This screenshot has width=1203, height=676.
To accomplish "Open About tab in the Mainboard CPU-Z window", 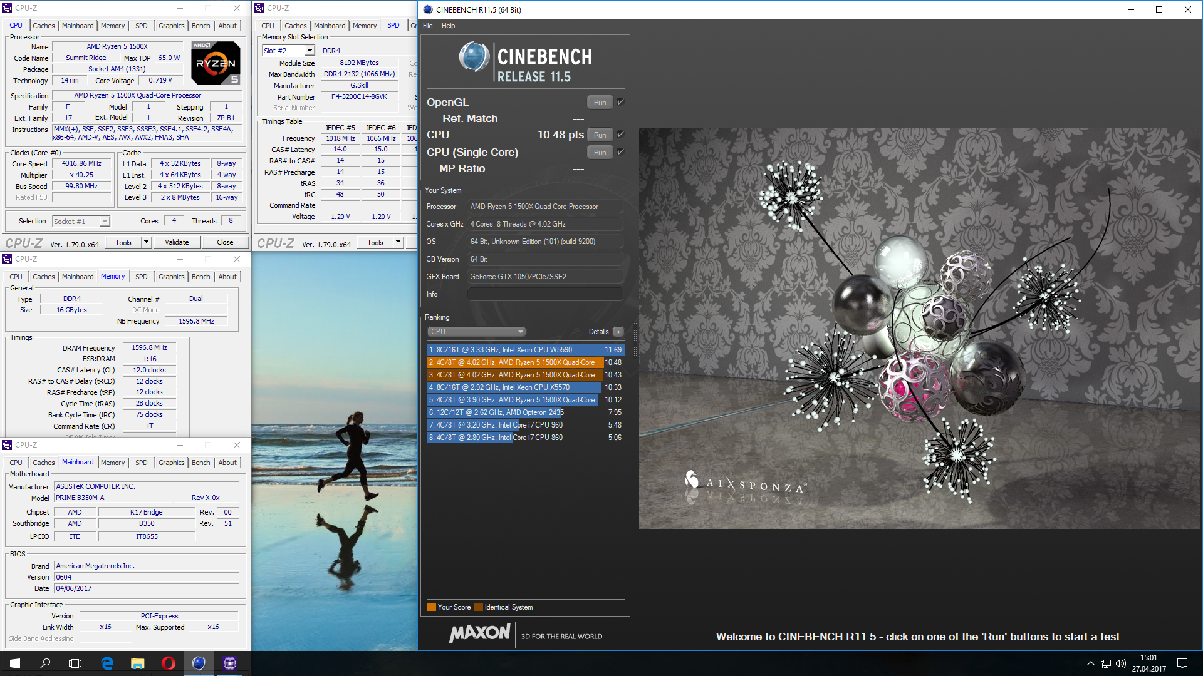I will pos(227,463).
